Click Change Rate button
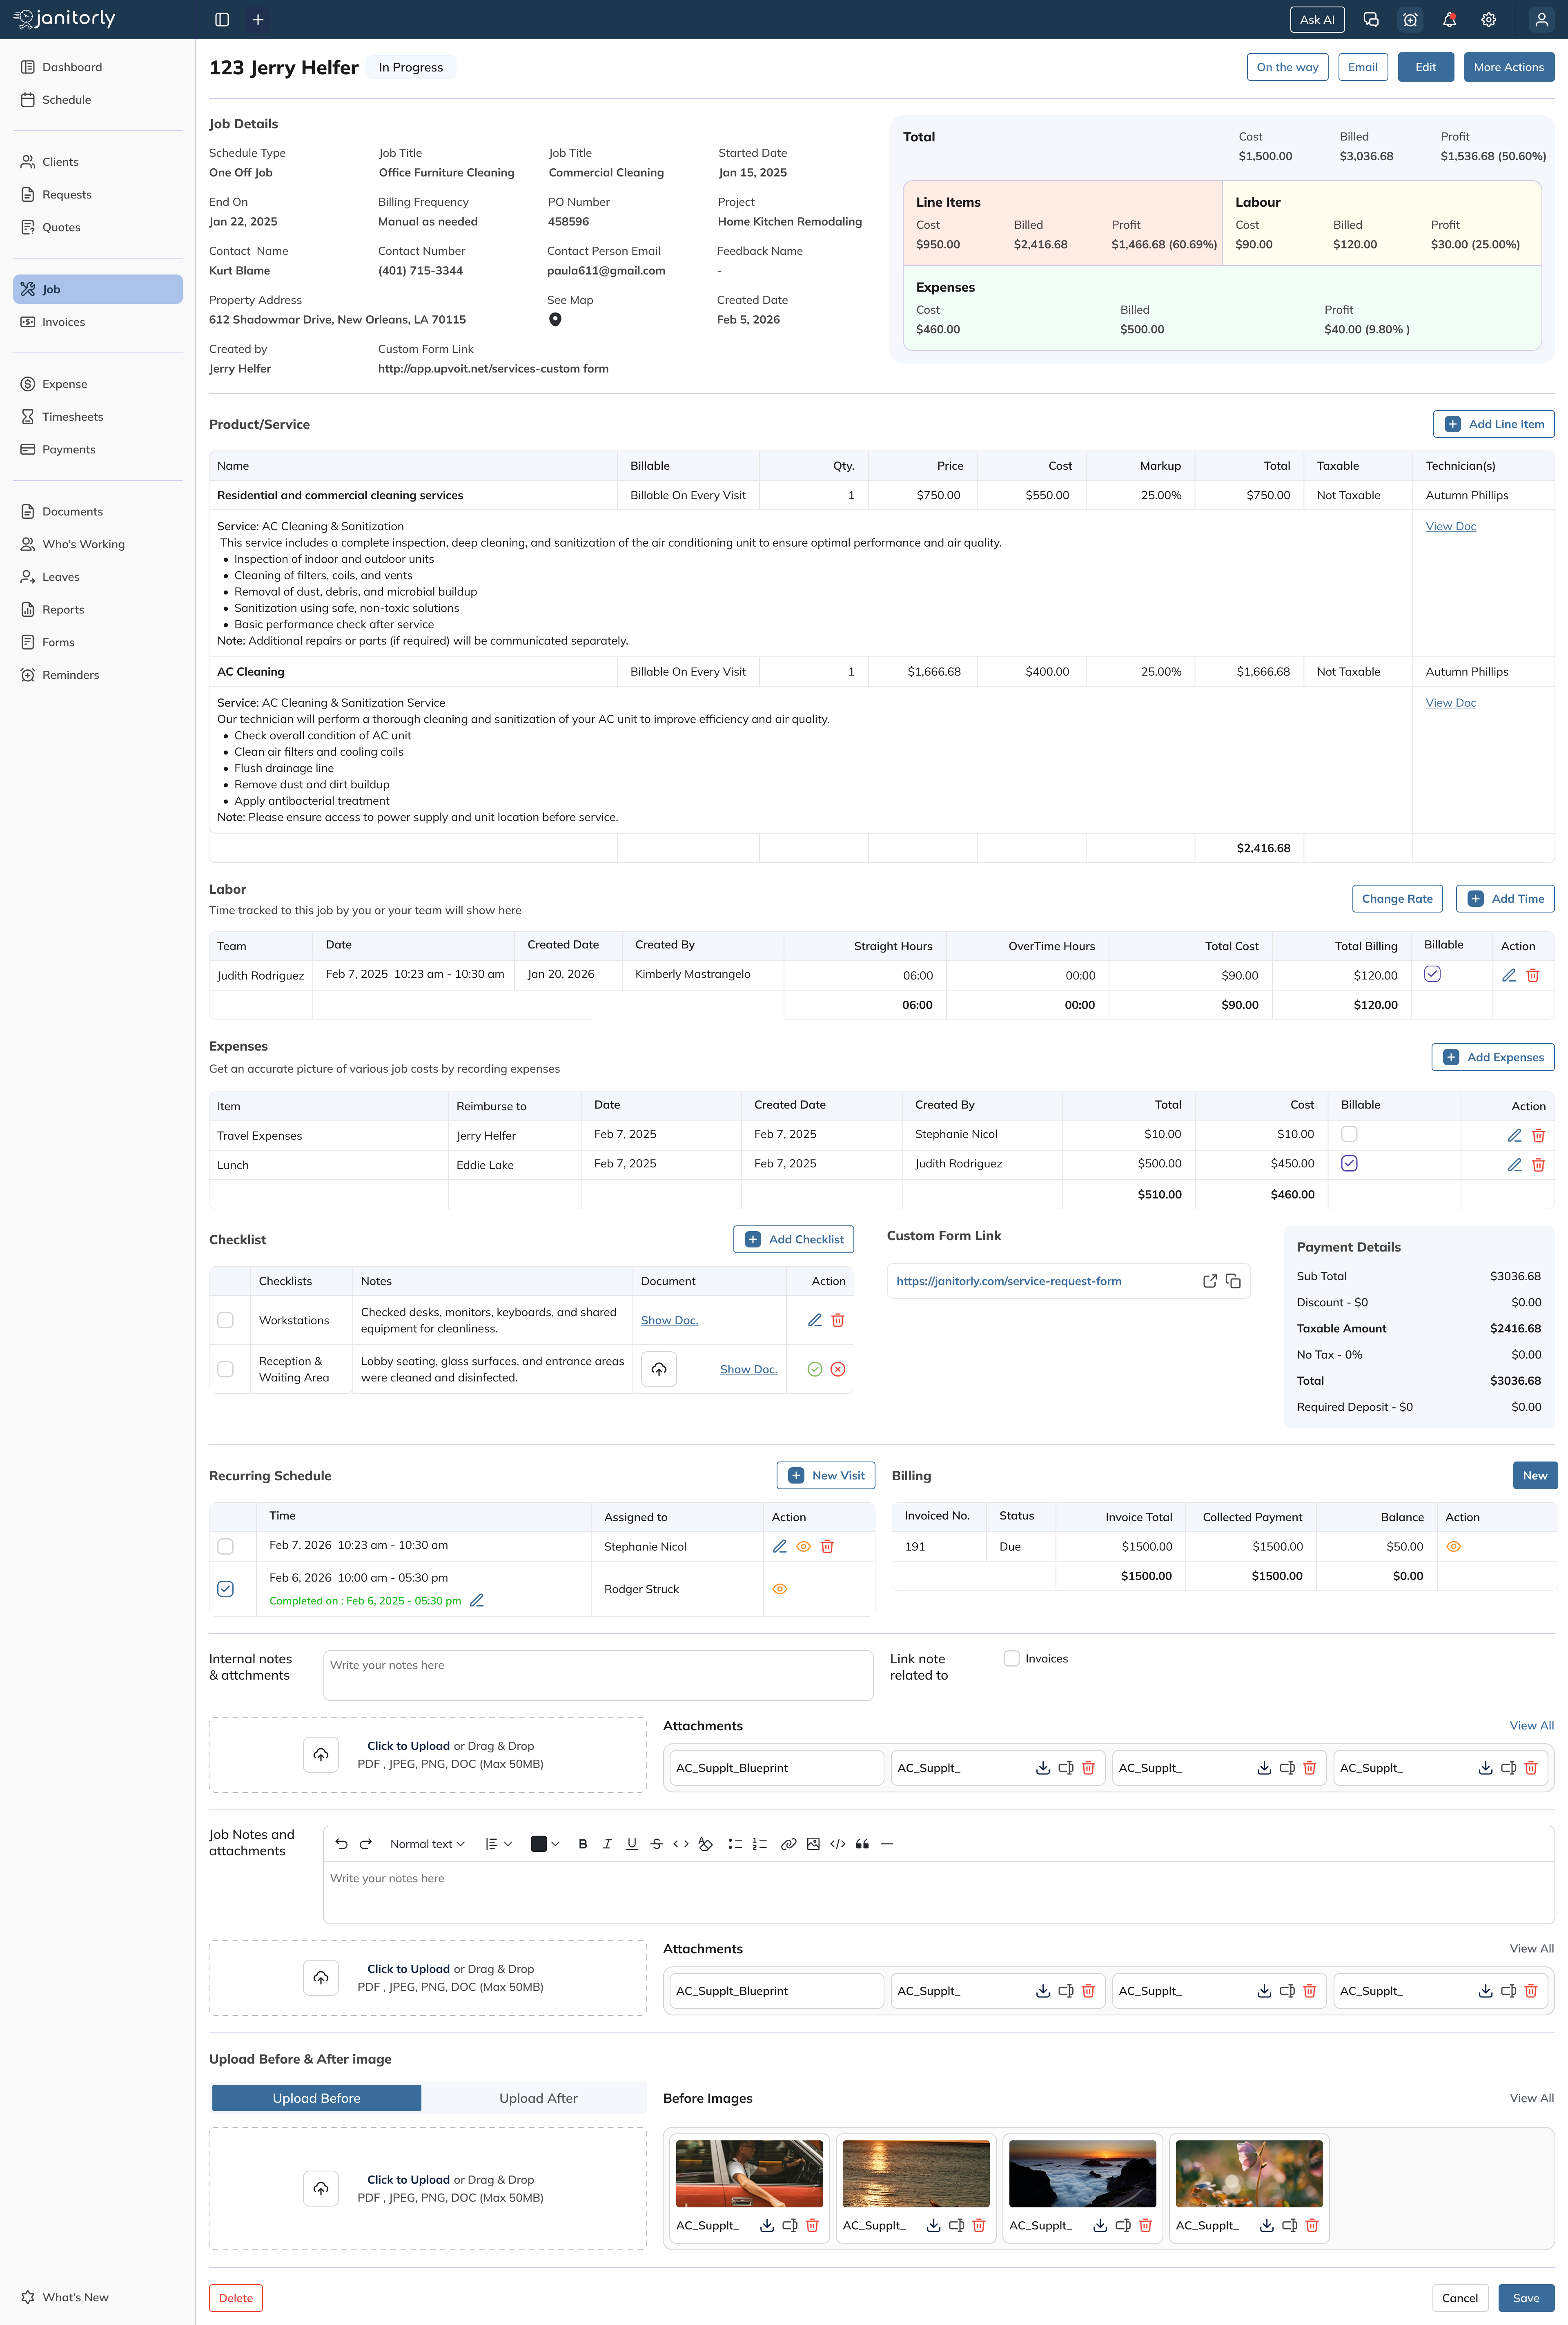This screenshot has height=2325, width=1568. 1397,898
